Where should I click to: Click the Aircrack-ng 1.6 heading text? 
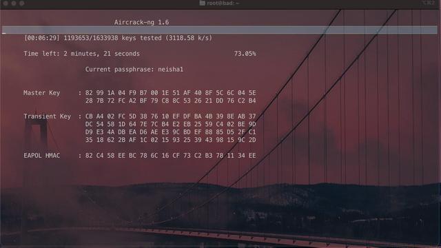tap(141, 22)
